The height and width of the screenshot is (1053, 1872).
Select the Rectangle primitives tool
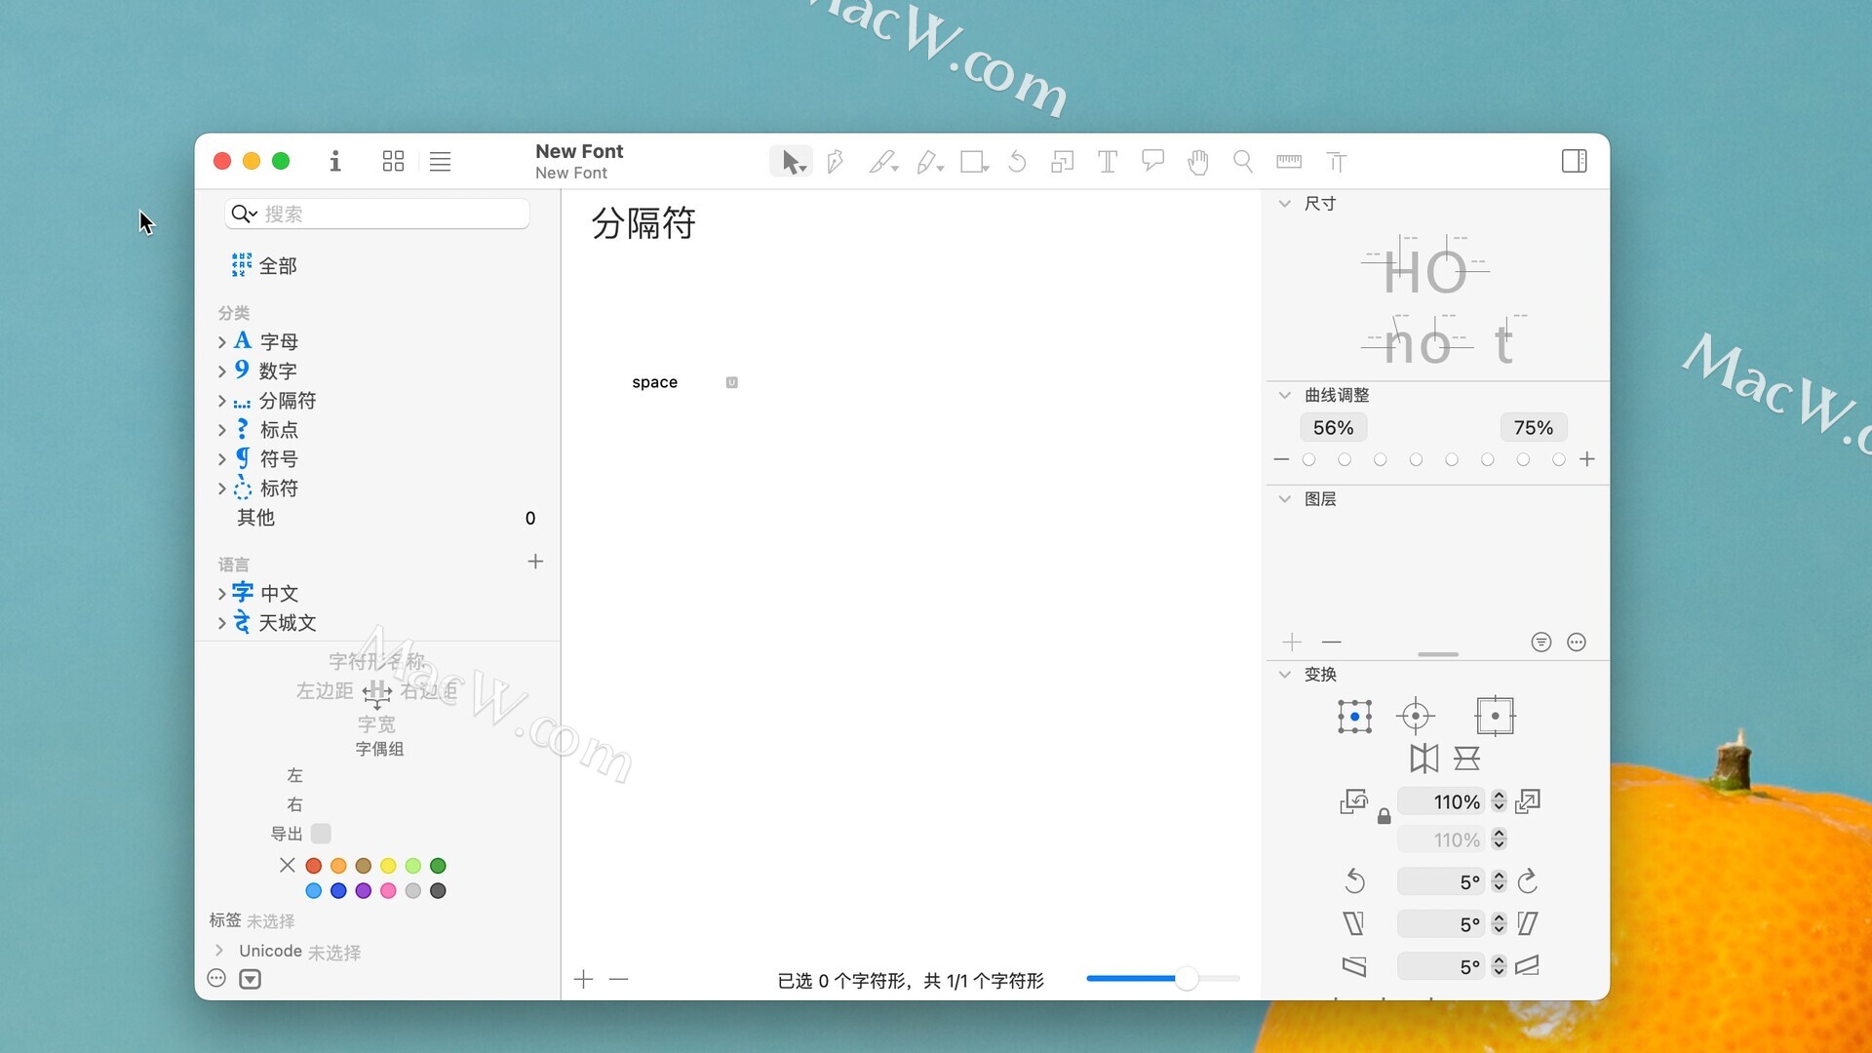pyautogui.click(x=974, y=162)
